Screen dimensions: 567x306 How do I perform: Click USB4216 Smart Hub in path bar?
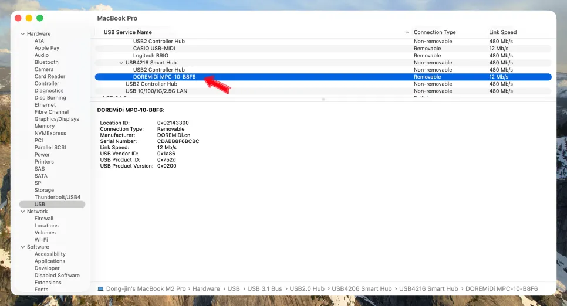[428, 289]
